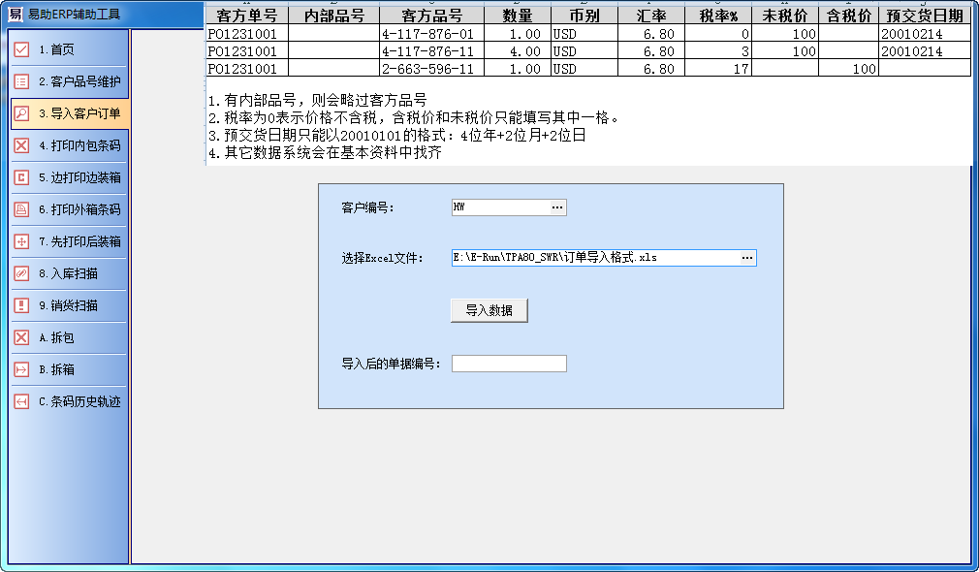Select 3.导入客户订单 in the sidebar
This screenshot has height=572, width=979.
69,113
